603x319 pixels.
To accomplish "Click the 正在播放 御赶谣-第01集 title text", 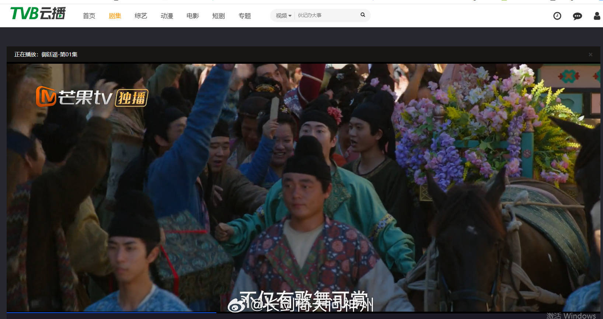I will click(x=46, y=55).
